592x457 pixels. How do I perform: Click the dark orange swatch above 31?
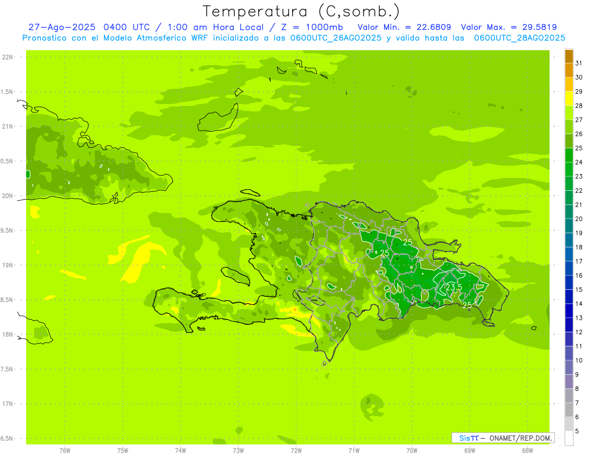pos(569,56)
